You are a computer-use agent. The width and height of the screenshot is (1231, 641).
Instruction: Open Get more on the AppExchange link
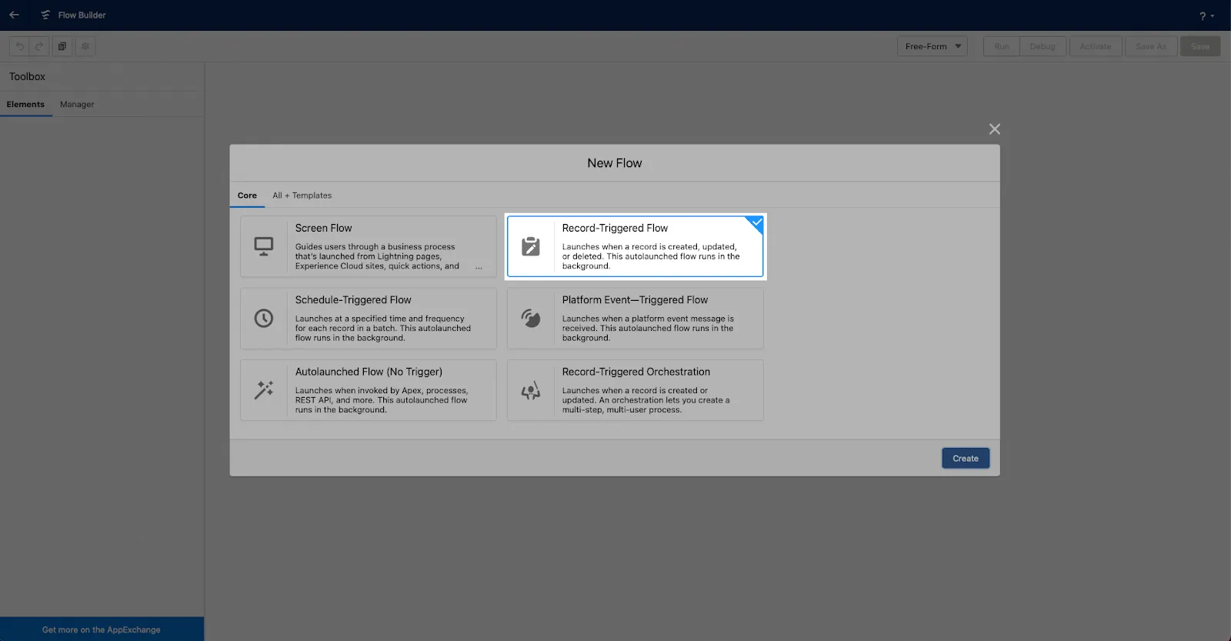(x=102, y=629)
